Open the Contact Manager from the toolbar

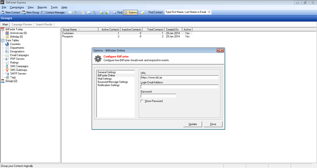click(53, 13)
